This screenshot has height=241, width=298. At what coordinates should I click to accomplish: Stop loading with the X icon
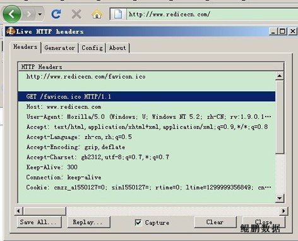click(x=76, y=14)
